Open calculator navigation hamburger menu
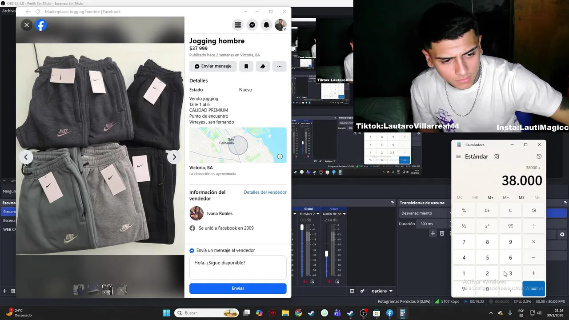 (458, 156)
